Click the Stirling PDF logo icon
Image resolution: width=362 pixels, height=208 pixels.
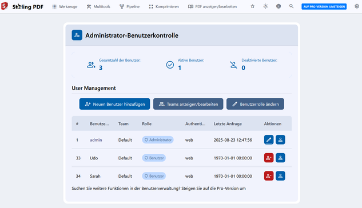click(5, 6)
